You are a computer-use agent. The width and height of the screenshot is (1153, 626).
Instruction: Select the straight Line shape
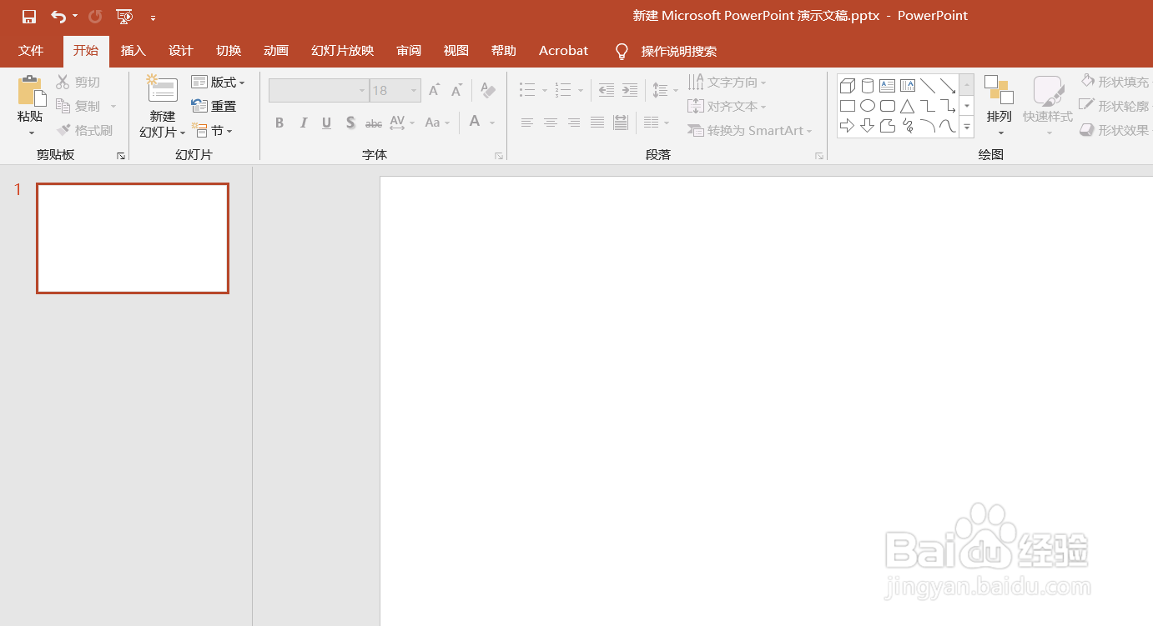pos(928,86)
